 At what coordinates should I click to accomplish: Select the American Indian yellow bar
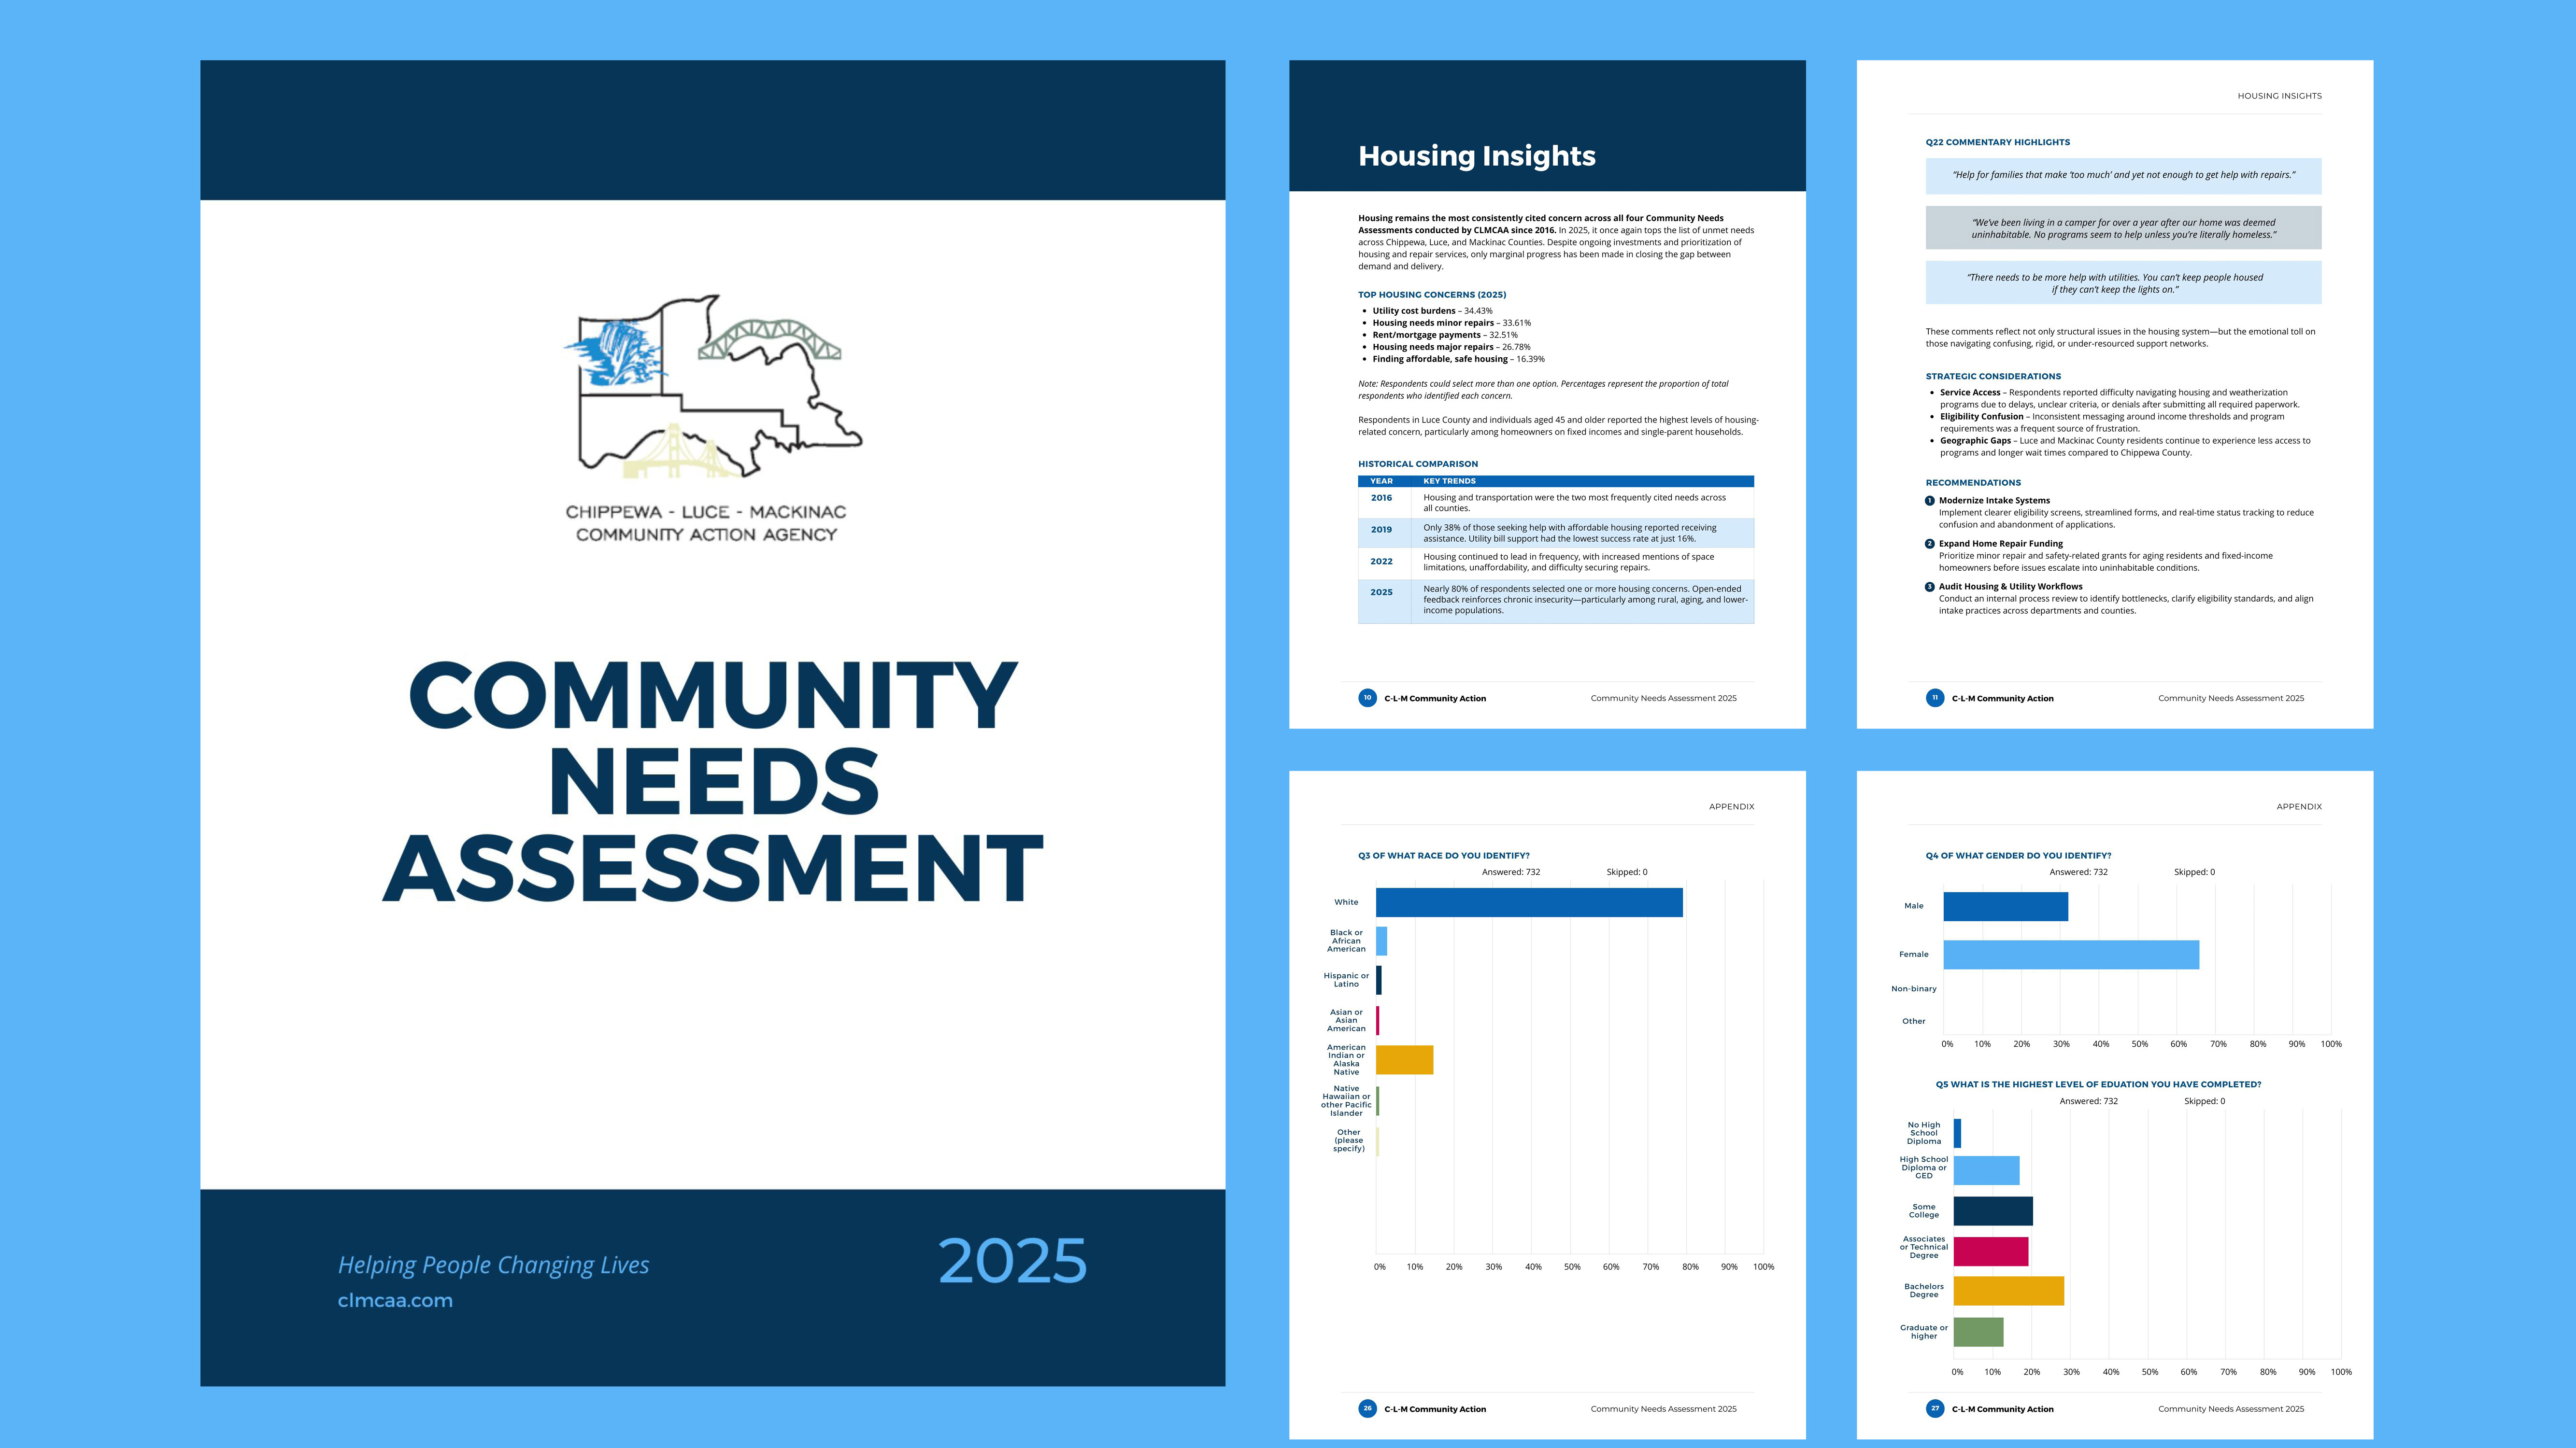[x=1404, y=1059]
